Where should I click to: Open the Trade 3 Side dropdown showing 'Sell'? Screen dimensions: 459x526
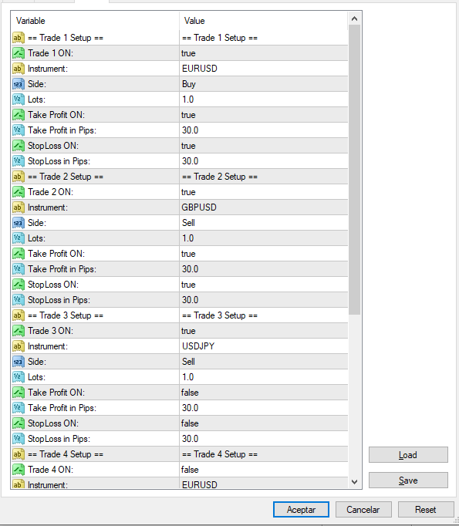(x=264, y=362)
